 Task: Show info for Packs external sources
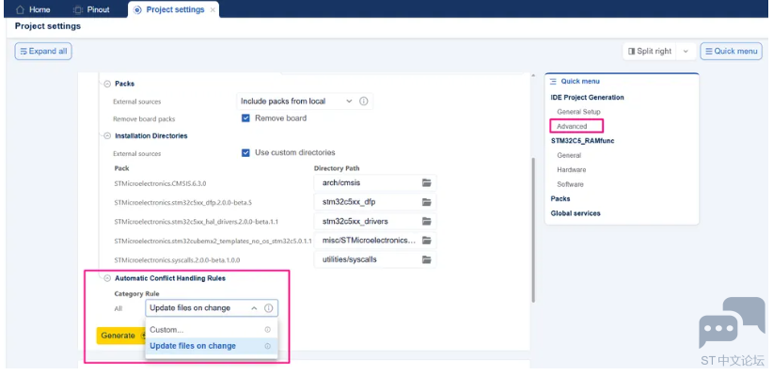coord(363,101)
